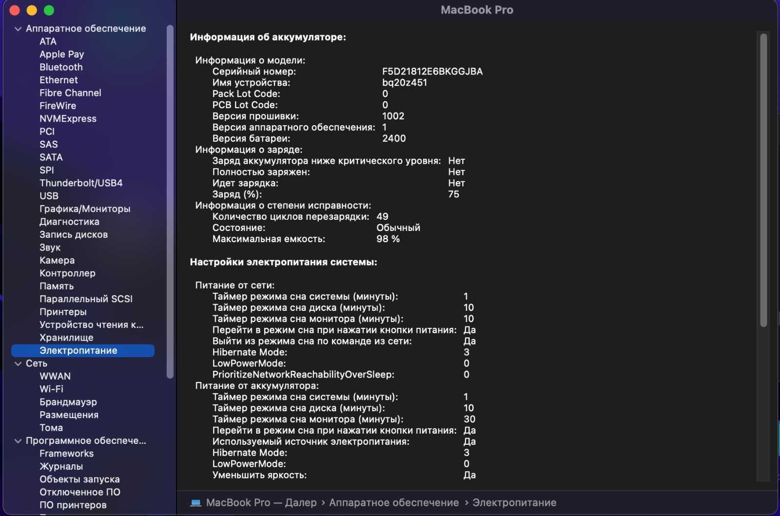
Task: Select Fibre Channel item
Action: 70,93
